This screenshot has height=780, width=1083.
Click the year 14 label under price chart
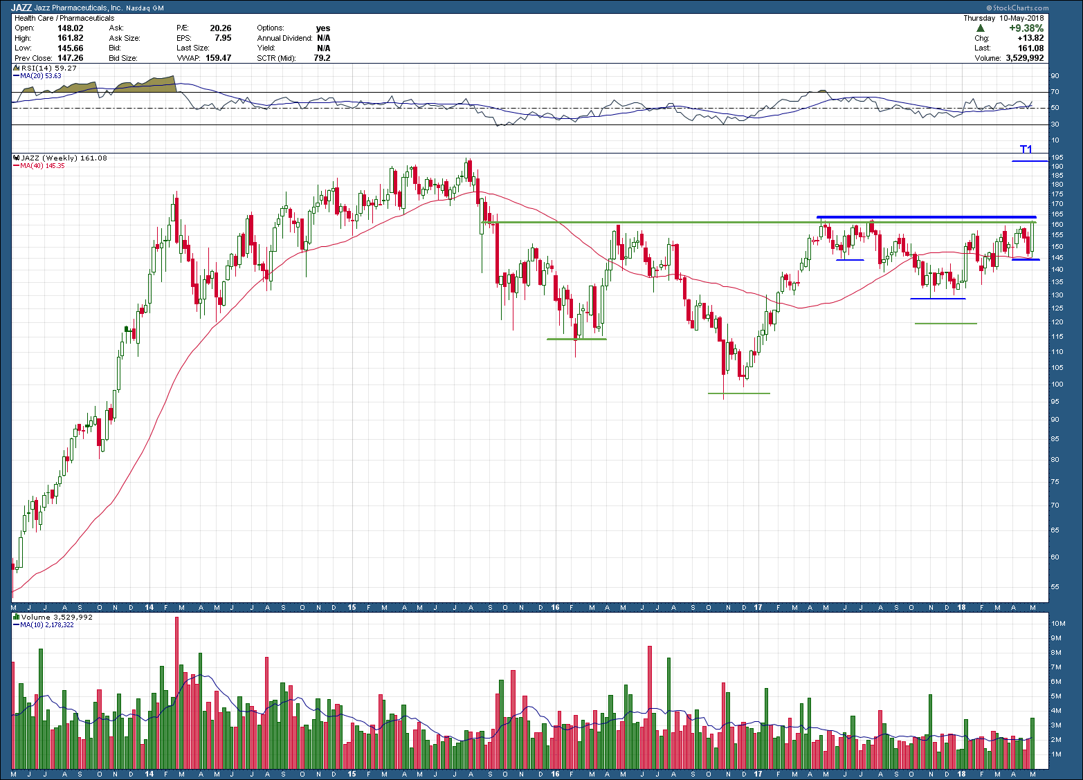coord(149,608)
